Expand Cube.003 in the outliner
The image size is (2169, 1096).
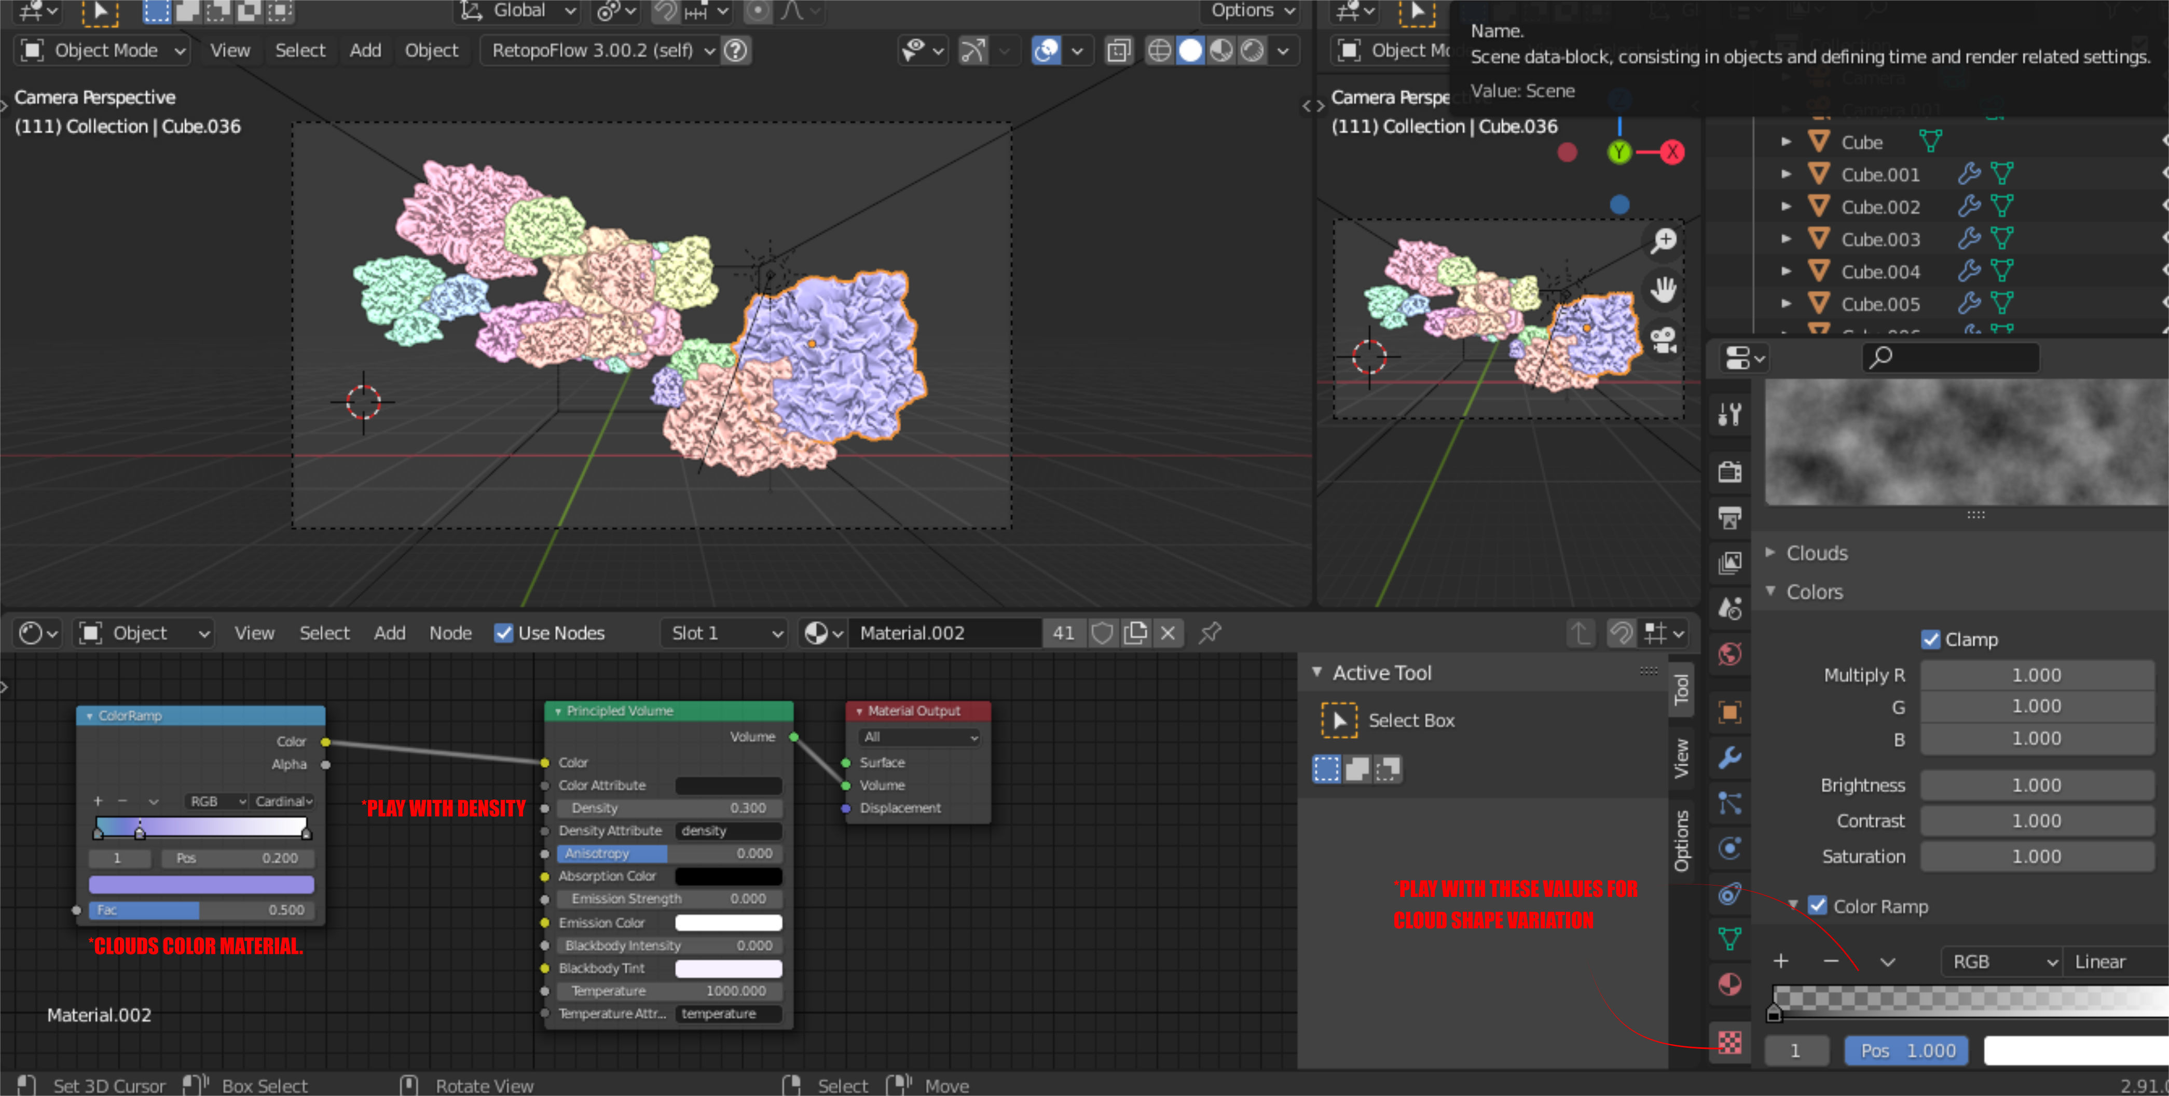(x=1786, y=239)
